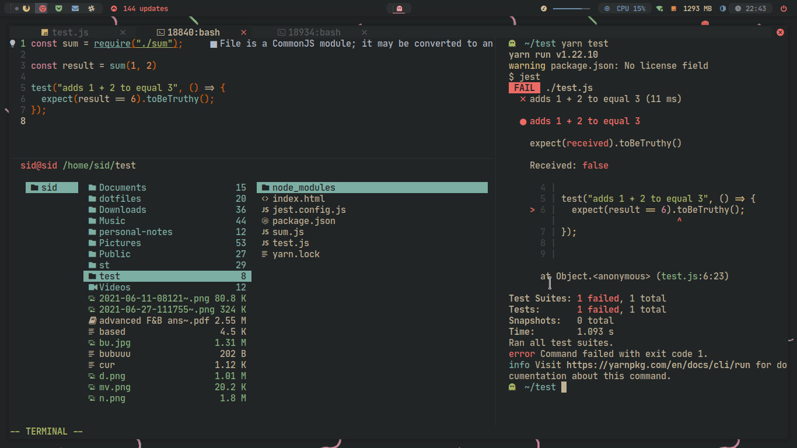This screenshot has width=797, height=448.
Task: Click the brightness half-circle icon
Action: (723, 9)
